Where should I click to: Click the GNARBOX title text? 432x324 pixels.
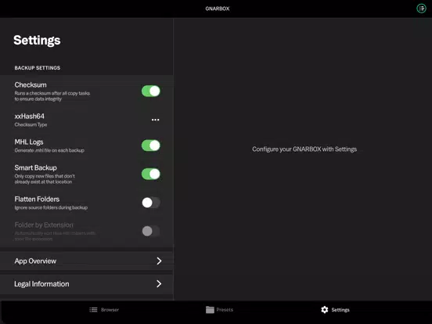218,9
